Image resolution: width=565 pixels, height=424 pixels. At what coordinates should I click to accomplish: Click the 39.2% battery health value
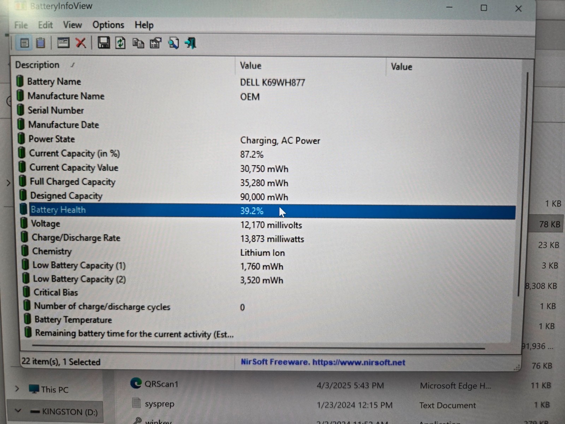(252, 211)
